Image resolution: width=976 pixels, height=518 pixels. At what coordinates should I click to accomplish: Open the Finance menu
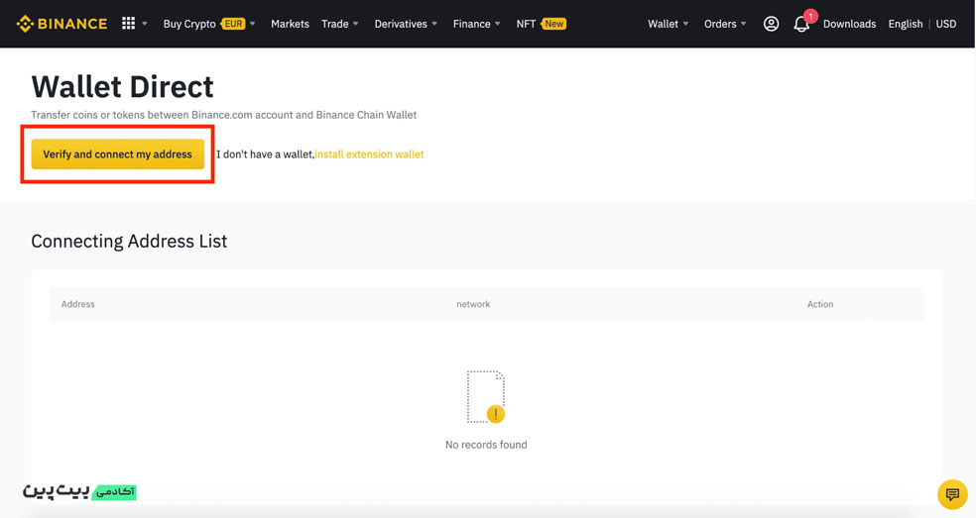click(472, 24)
